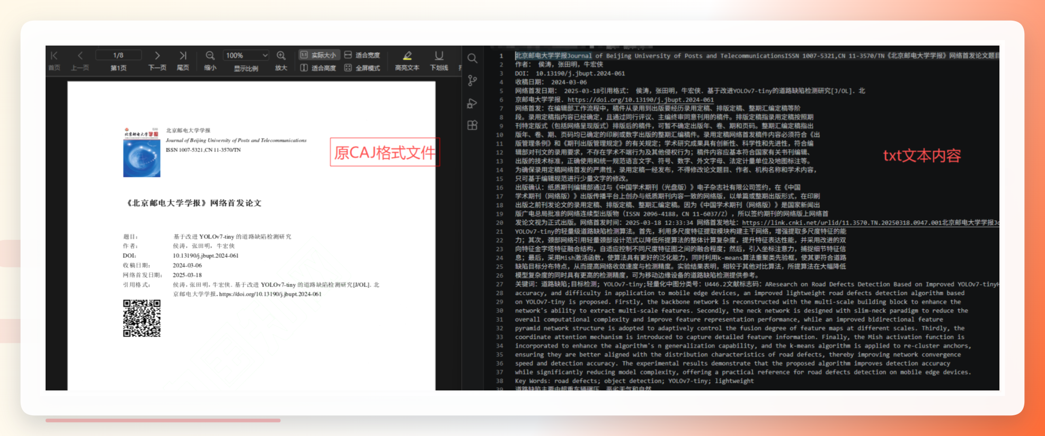Activate the 高亮文本 highlight text tool
1045x436 pixels.
click(x=407, y=60)
